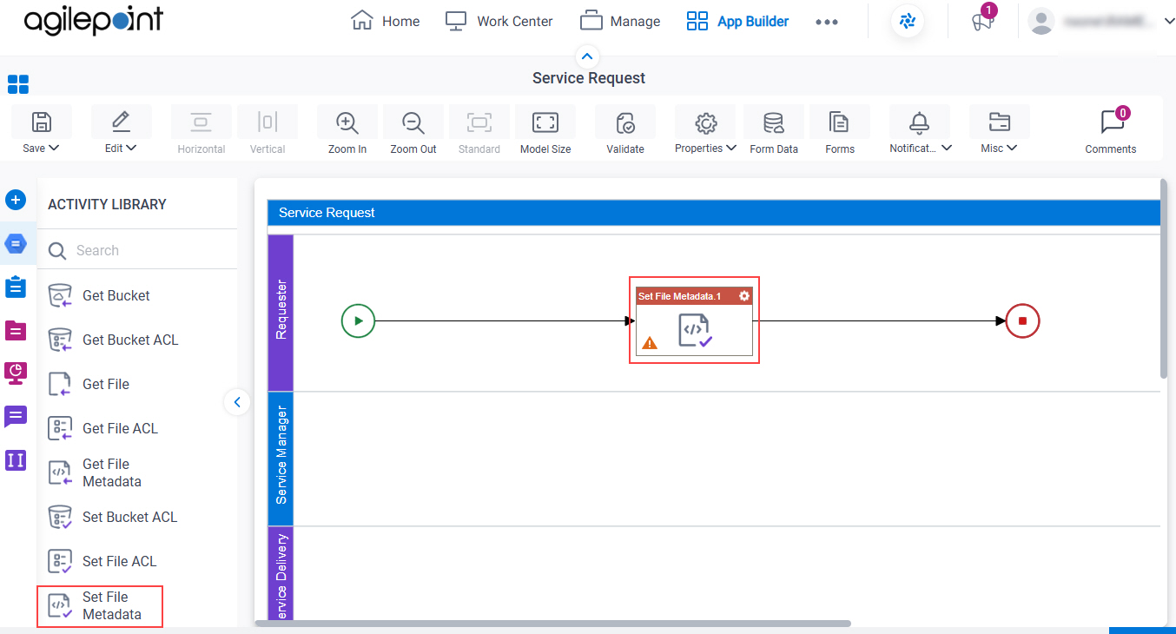Click the horizontal canvas scrollbar
The height and width of the screenshot is (634, 1176).
(x=552, y=623)
